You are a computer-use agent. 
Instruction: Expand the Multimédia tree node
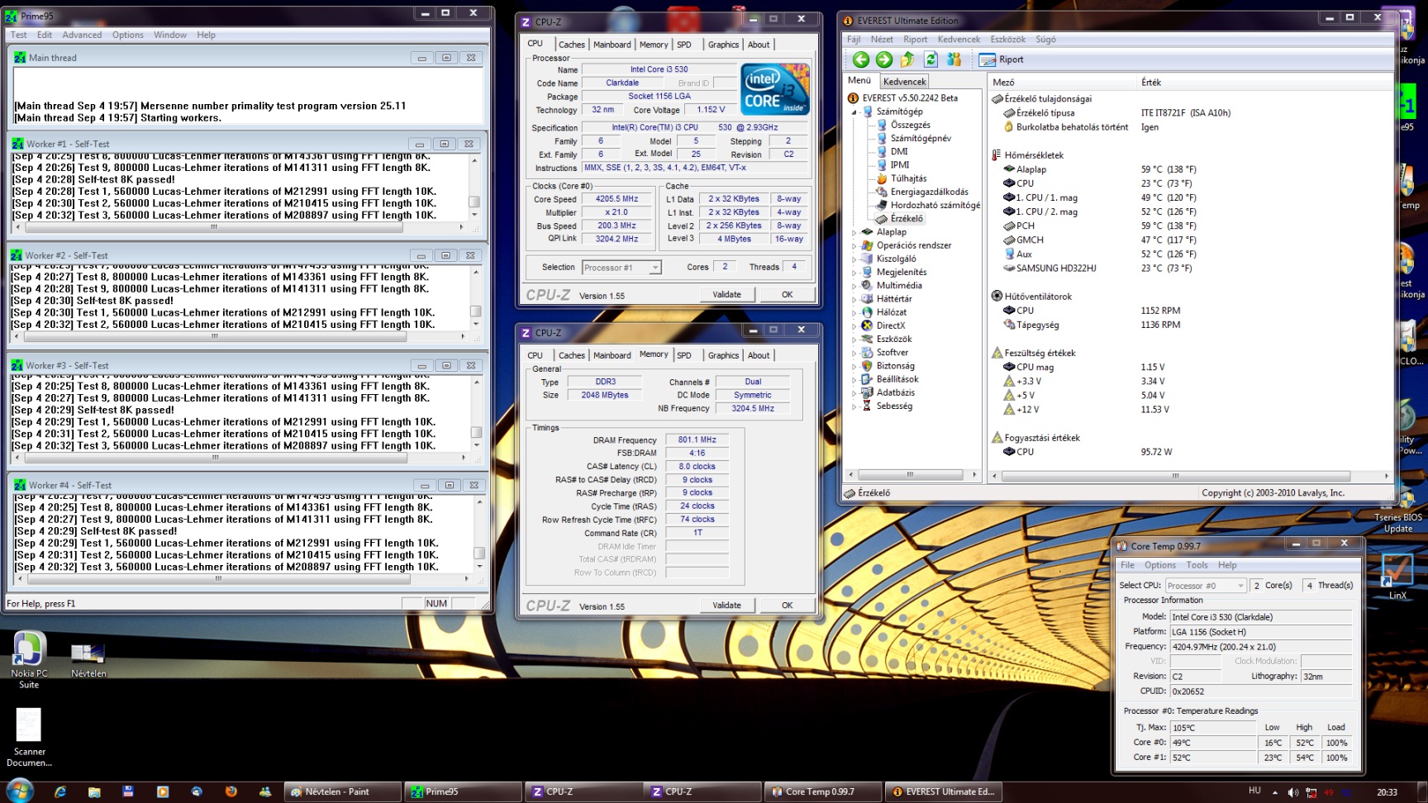(x=854, y=285)
